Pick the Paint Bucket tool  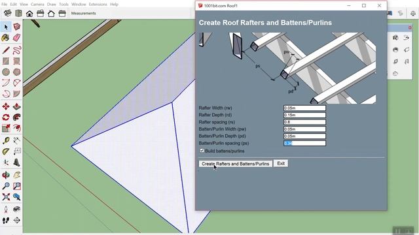(6, 38)
